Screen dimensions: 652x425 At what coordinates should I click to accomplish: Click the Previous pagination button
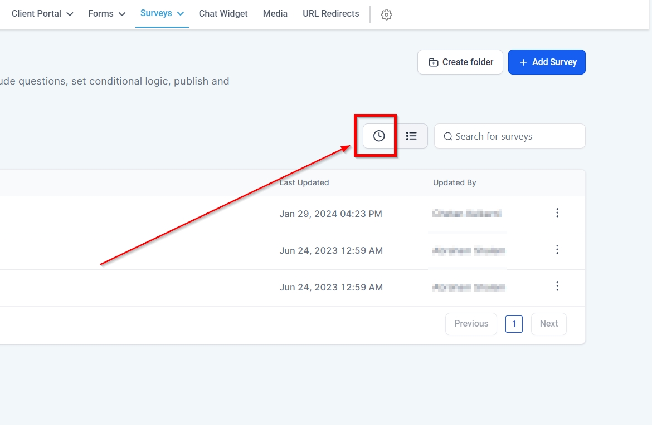pos(471,324)
